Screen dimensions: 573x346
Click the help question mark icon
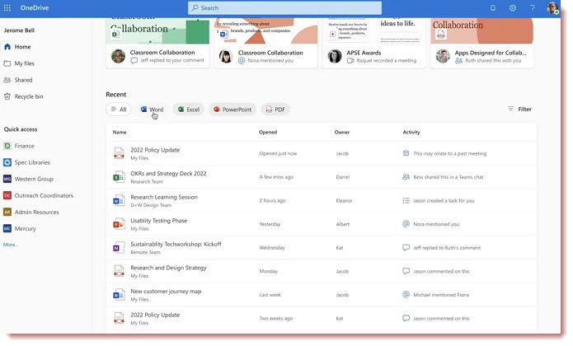tap(533, 8)
